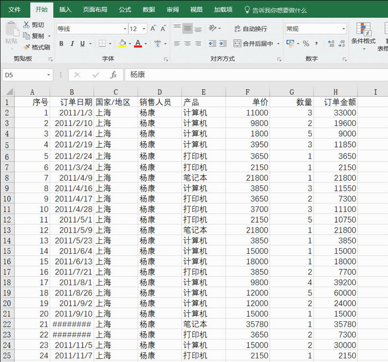Screen dimensions: 388x362
Task: Open the font name dropdown 等线
Action: [x=125, y=29]
